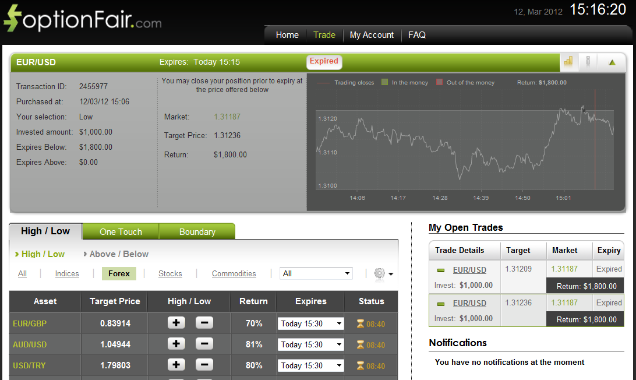Screen dimensions: 636x380
Task: Open the My Account menu
Action: [x=372, y=35]
